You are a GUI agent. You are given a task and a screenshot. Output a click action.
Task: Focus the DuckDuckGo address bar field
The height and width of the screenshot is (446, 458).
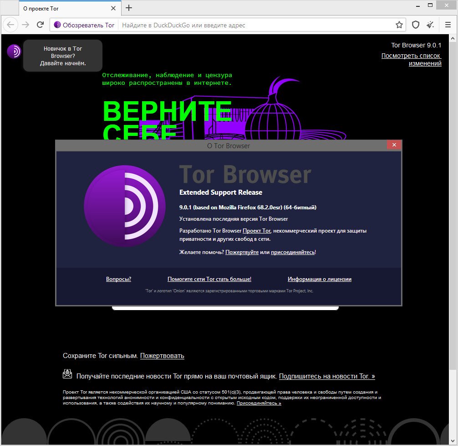click(255, 25)
